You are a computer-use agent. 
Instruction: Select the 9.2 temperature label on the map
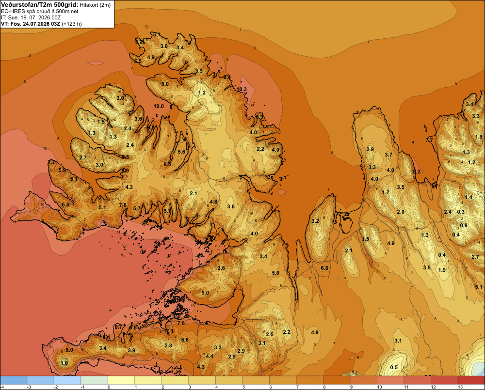(x=417, y=172)
